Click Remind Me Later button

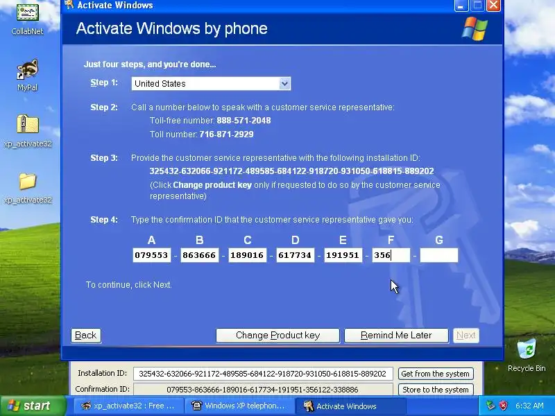point(396,336)
